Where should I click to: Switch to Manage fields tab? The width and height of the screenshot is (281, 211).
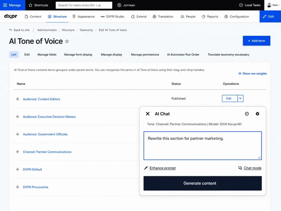coord(47,55)
